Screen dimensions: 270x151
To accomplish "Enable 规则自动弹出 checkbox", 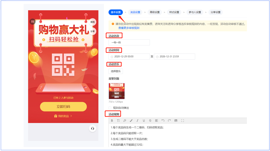I will click(110, 108).
